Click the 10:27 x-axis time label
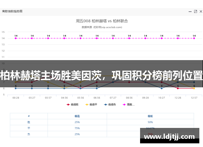 pyautogui.click(x=162, y=98)
